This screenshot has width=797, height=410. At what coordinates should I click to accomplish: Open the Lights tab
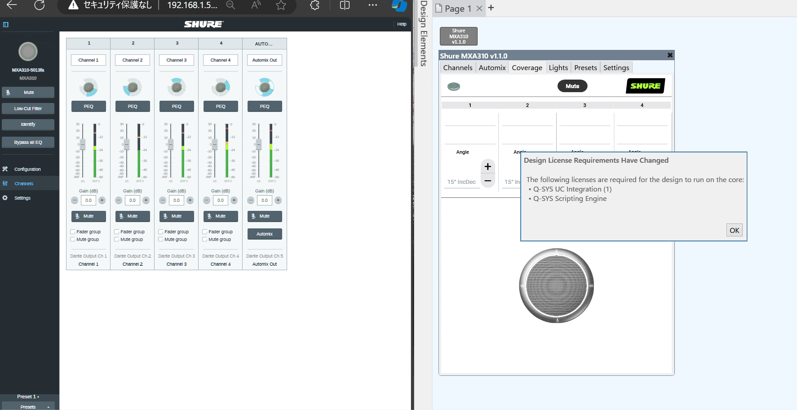pos(558,67)
